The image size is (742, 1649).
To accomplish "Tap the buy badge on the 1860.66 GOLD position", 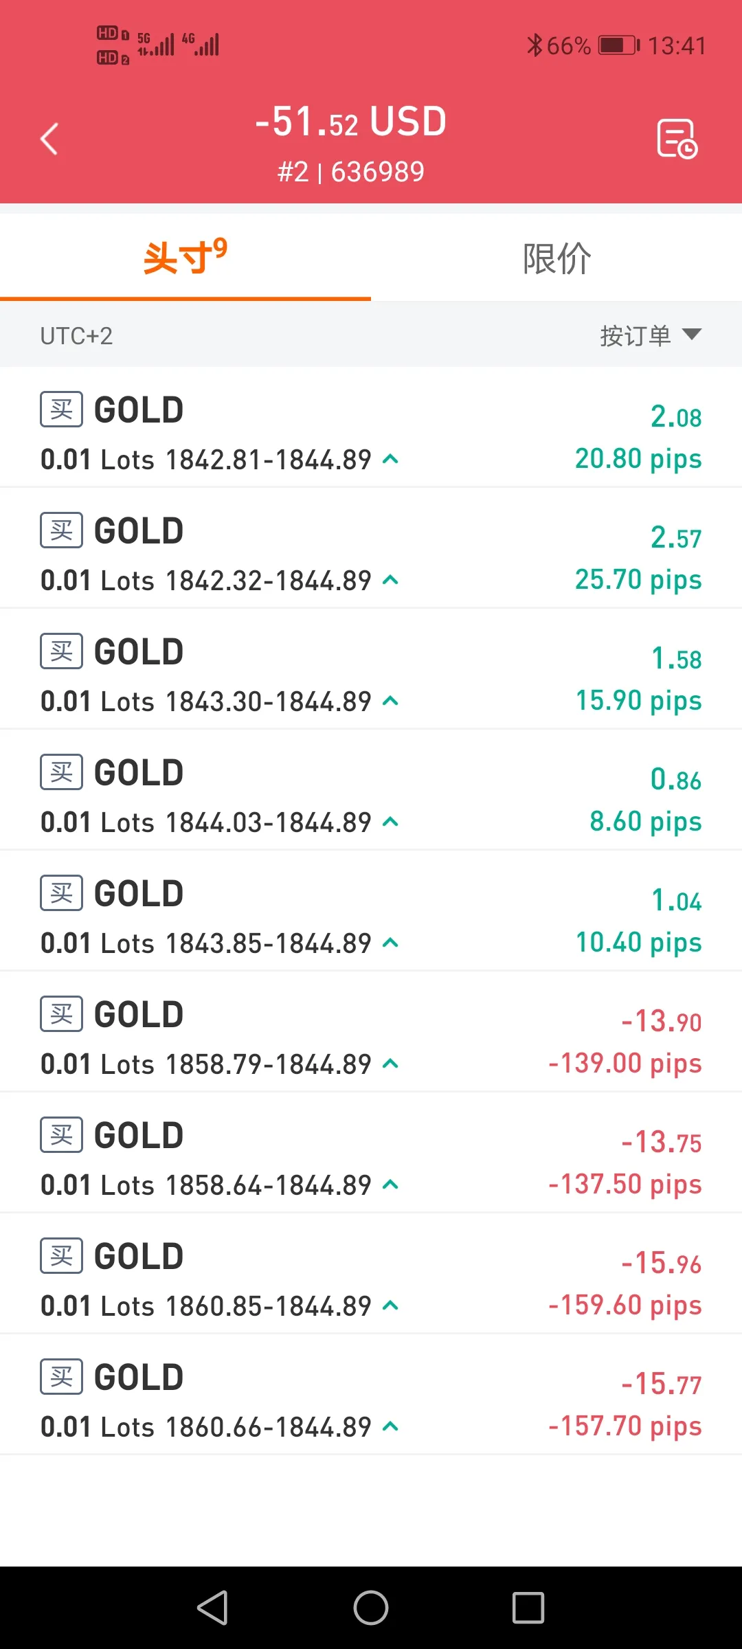I will tap(61, 1377).
